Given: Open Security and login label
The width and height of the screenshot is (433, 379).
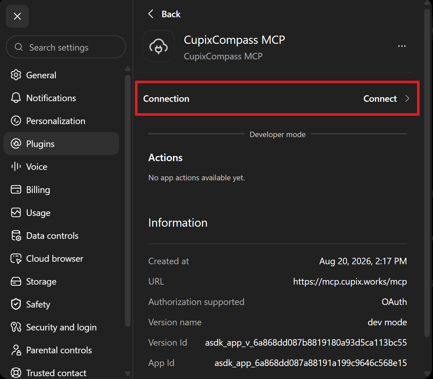Looking at the screenshot, I should pyautogui.click(x=61, y=327).
